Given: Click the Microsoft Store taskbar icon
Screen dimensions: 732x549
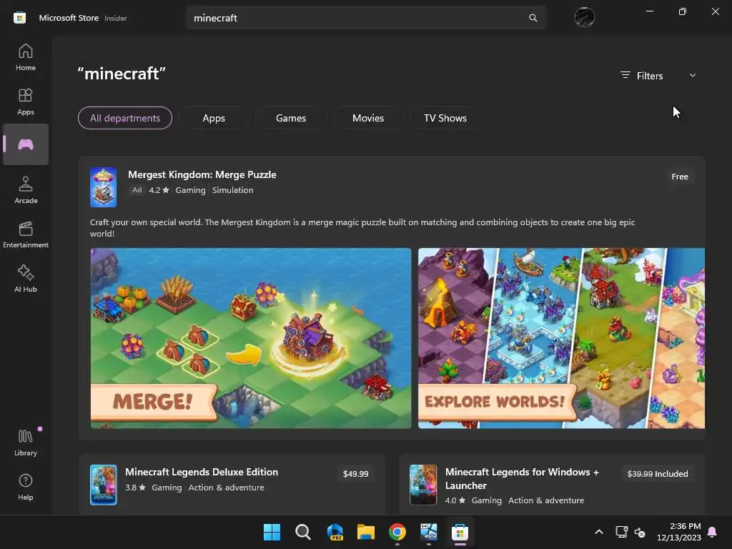Looking at the screenshot, I should point(460,532).
